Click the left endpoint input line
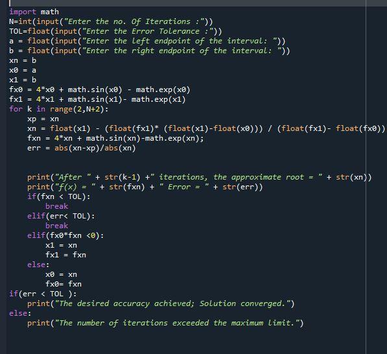This screenshot has height=354, width=387. [147, 41]
